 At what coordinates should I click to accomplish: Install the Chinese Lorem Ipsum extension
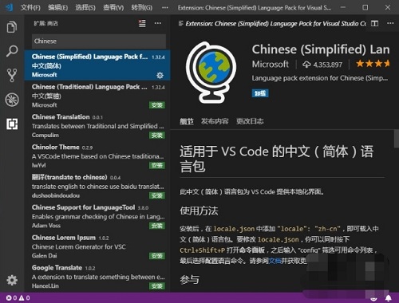pyautogui.click(x=157, y=256)
